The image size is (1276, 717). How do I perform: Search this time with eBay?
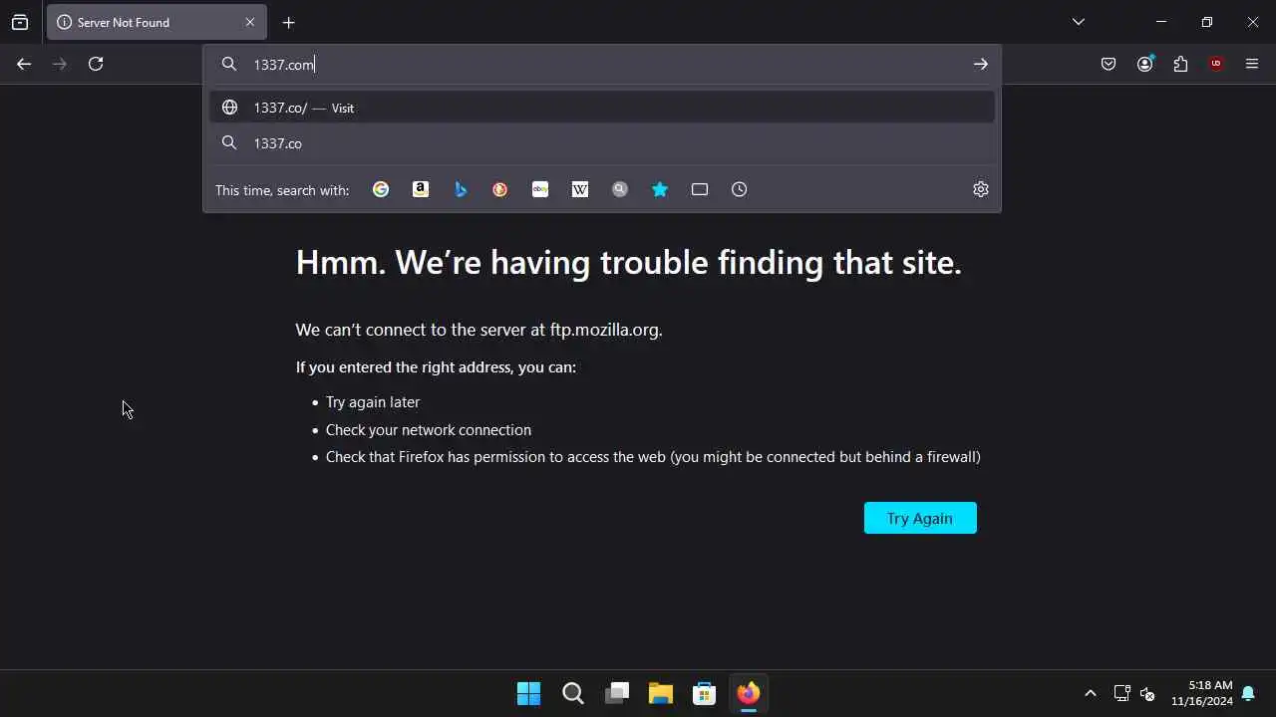[x=540, y=189]
